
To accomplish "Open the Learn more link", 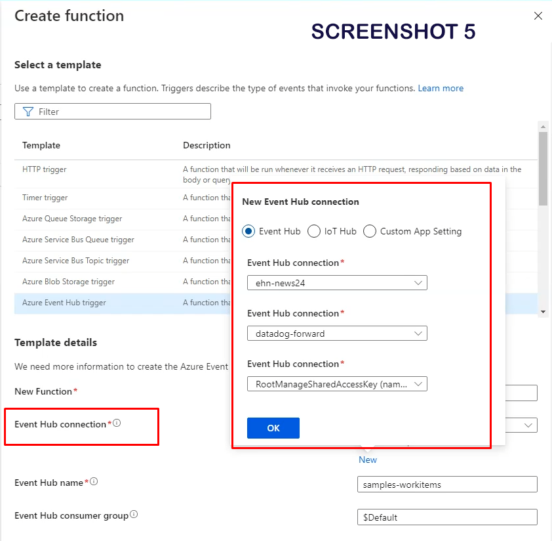I will (x=441, y=88).
